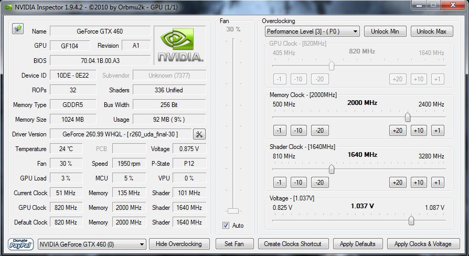Increase Memory Clock by 20 MHz

[x=398, y=131]
